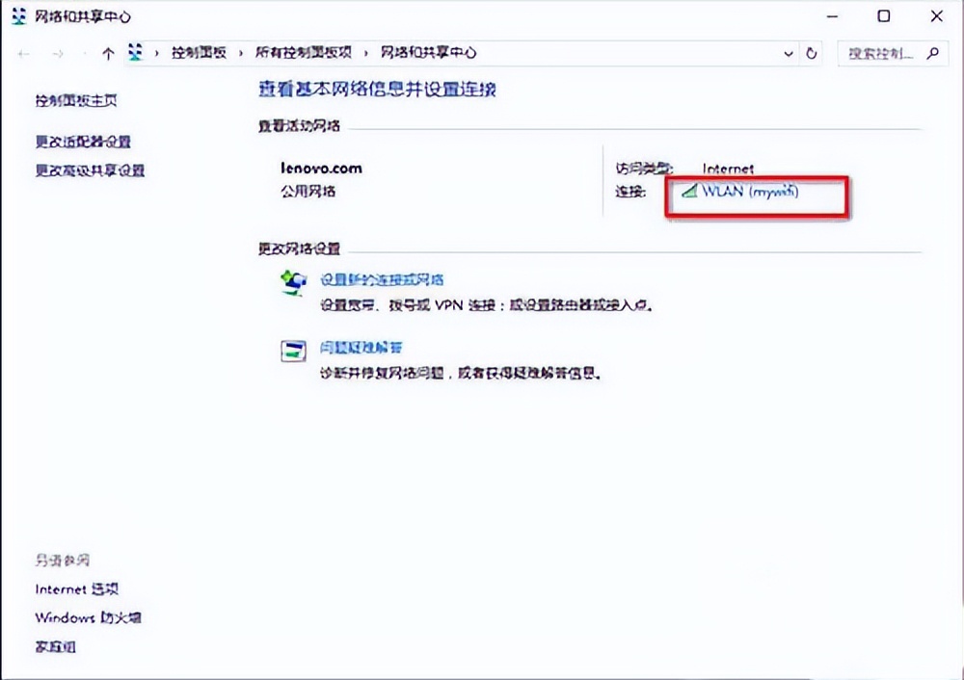
Task: Open the WLAN (mywifi) connection link
Action: (x=752, y=191)
